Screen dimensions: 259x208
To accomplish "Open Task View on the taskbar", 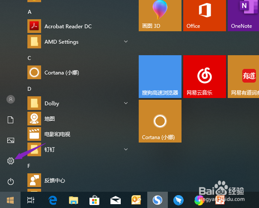I will pyautogui.click(x=31, y=200).
